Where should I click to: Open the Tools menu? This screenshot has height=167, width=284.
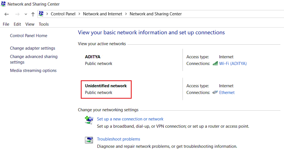(44, 24)
